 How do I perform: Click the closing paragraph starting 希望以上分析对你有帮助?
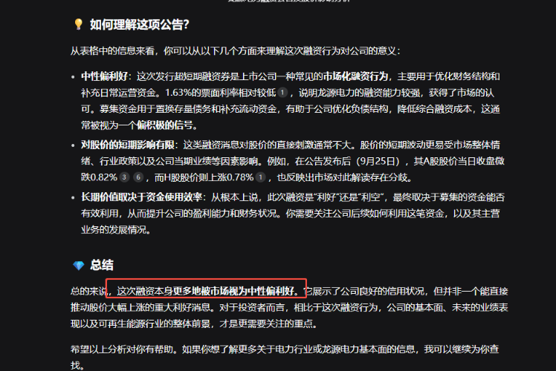(285, 357)
